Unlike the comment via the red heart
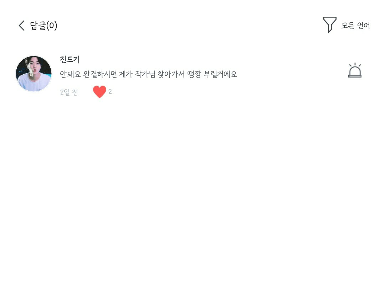Viewport: 385px width, 288px height. [x=99, y=92]
